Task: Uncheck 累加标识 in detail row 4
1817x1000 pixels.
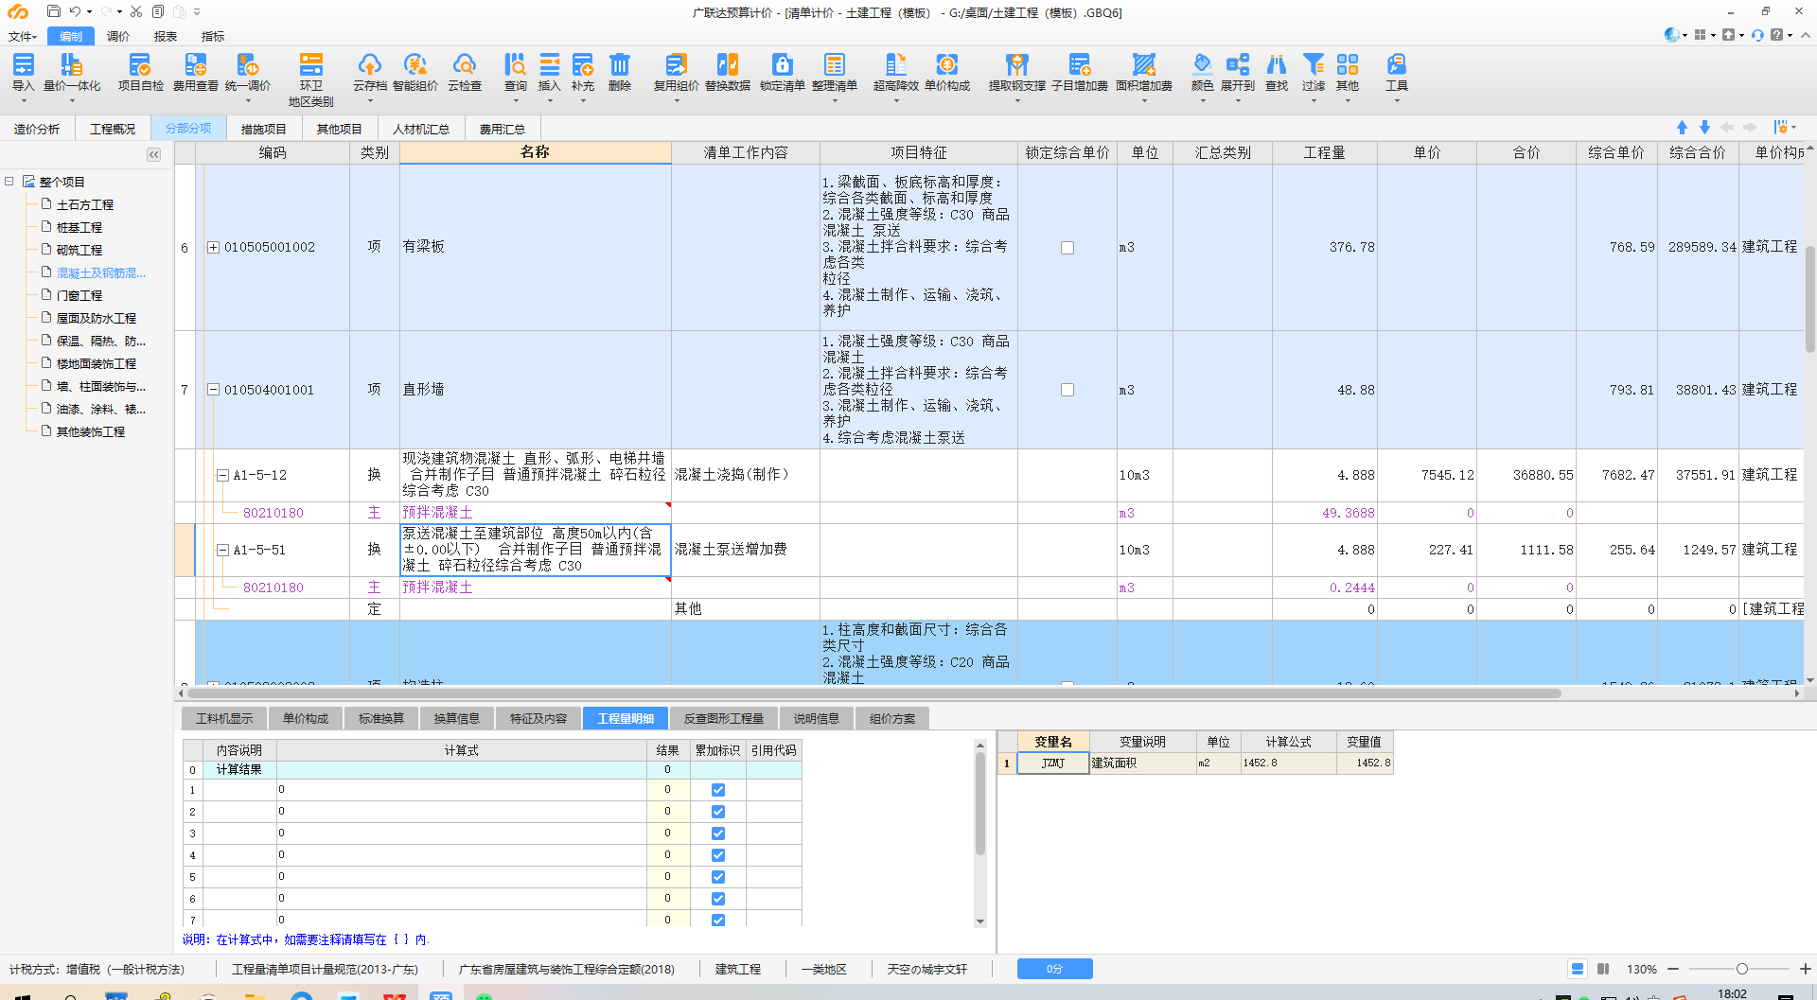Action: point(717,855)
